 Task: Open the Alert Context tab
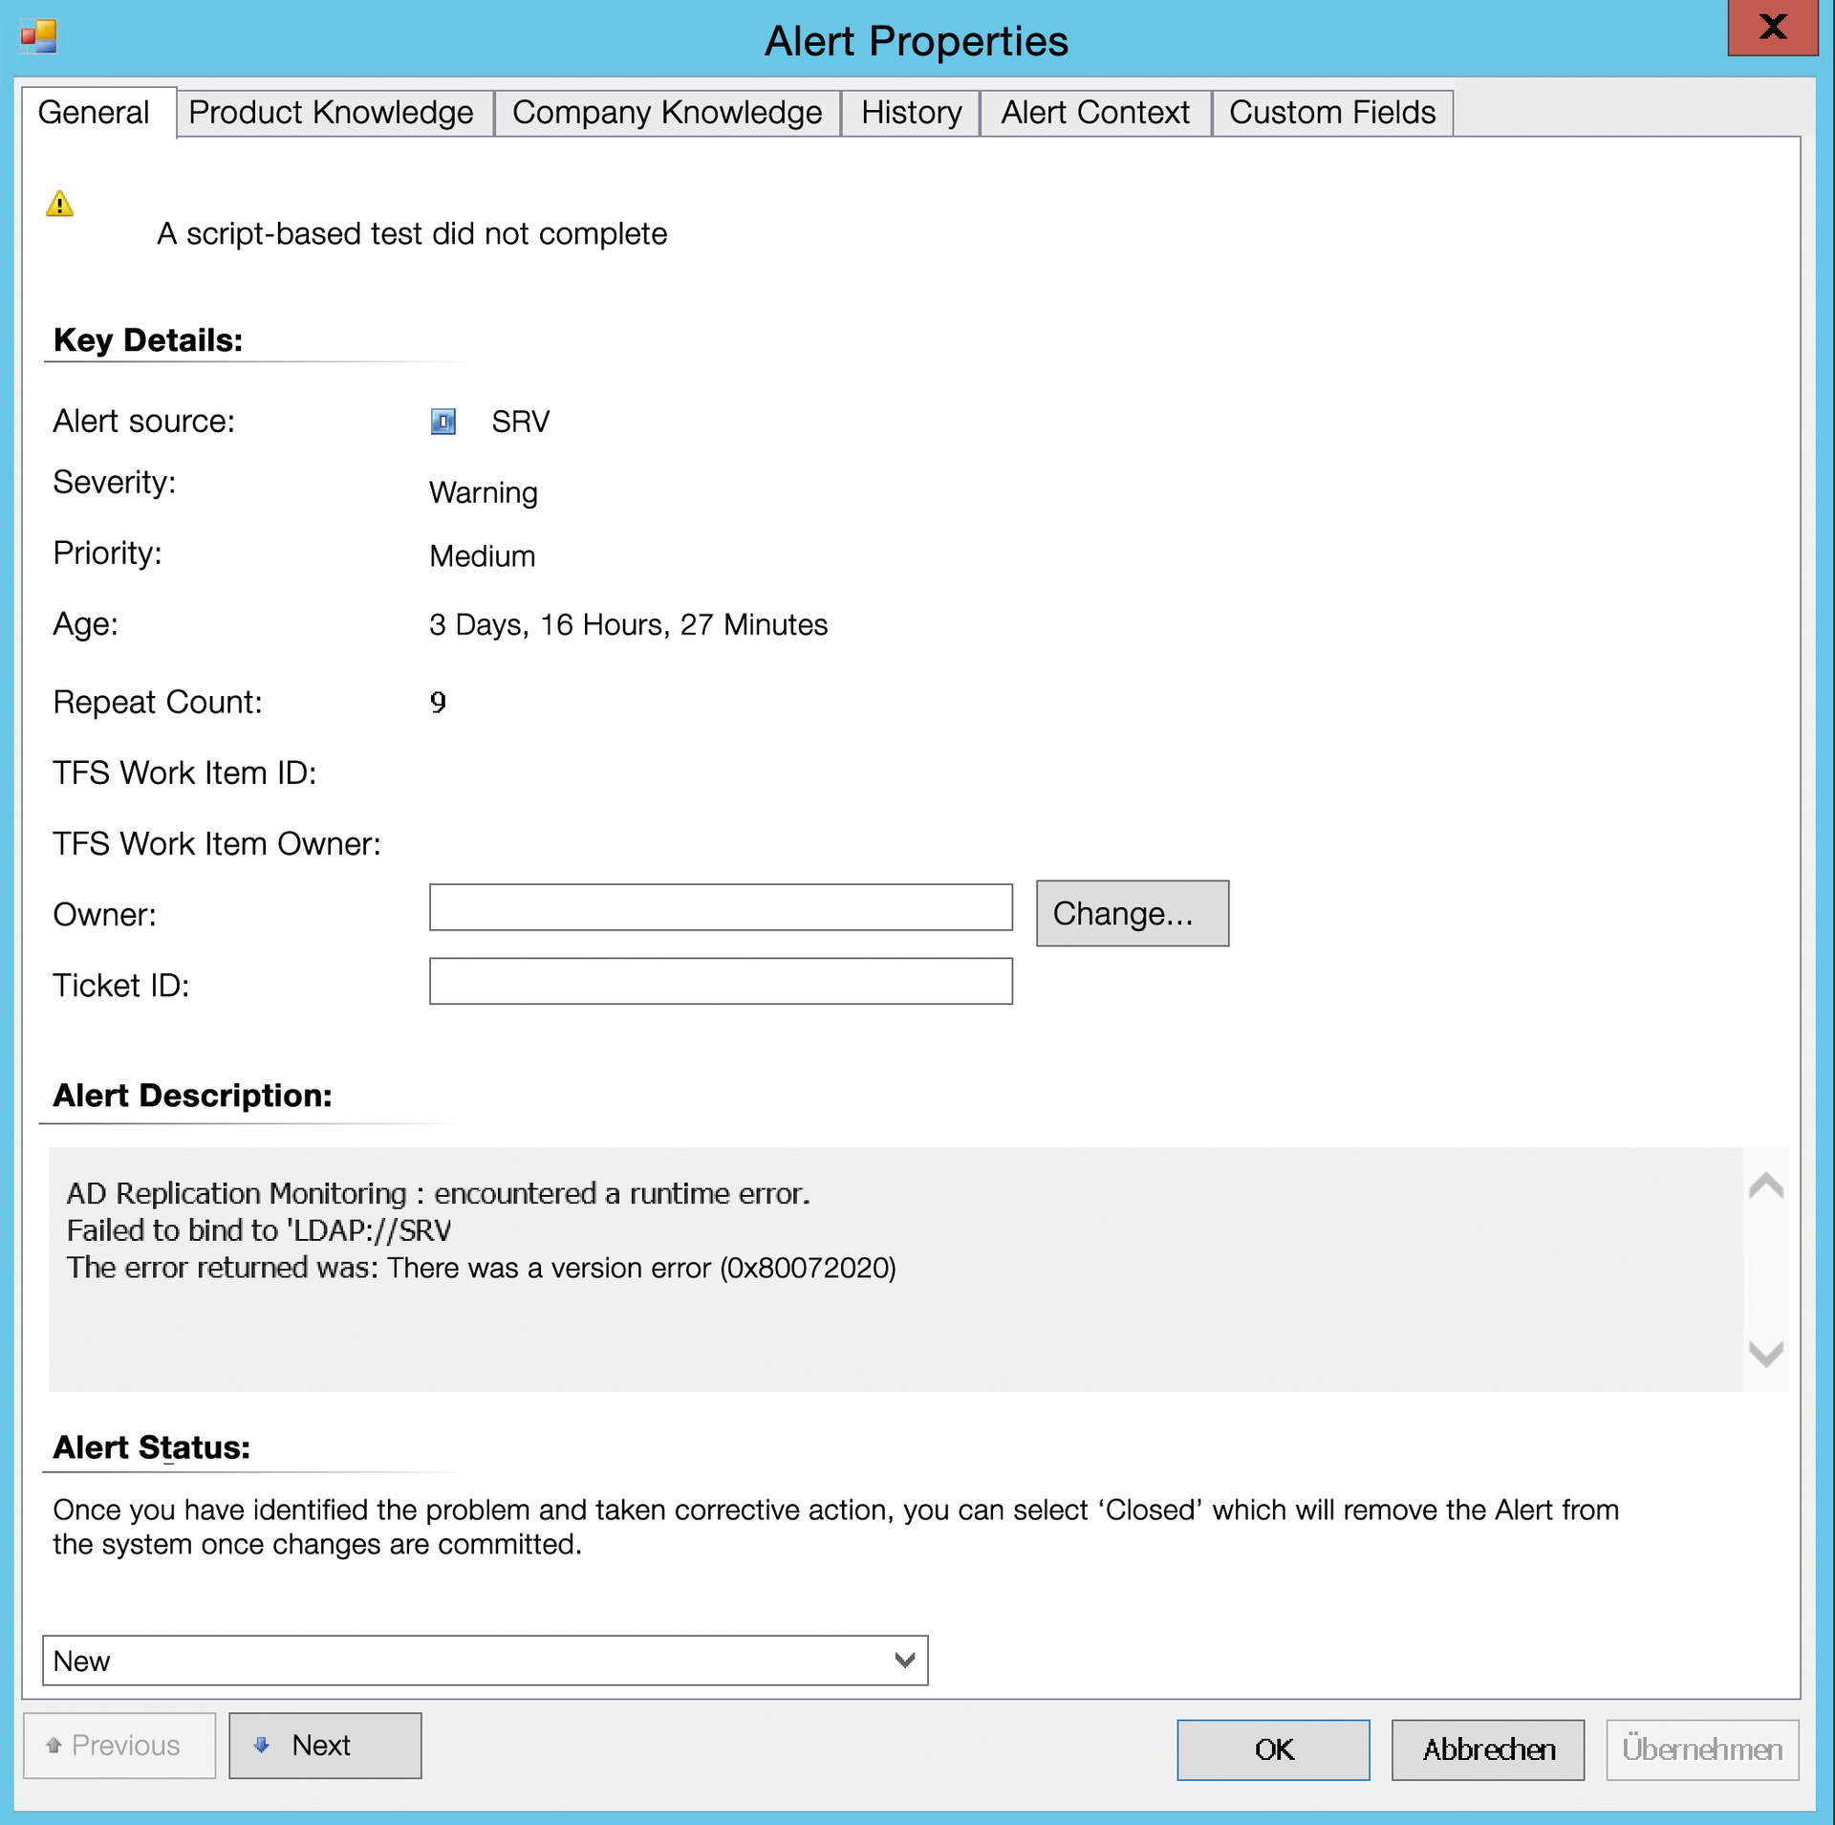click(1095, 112)
